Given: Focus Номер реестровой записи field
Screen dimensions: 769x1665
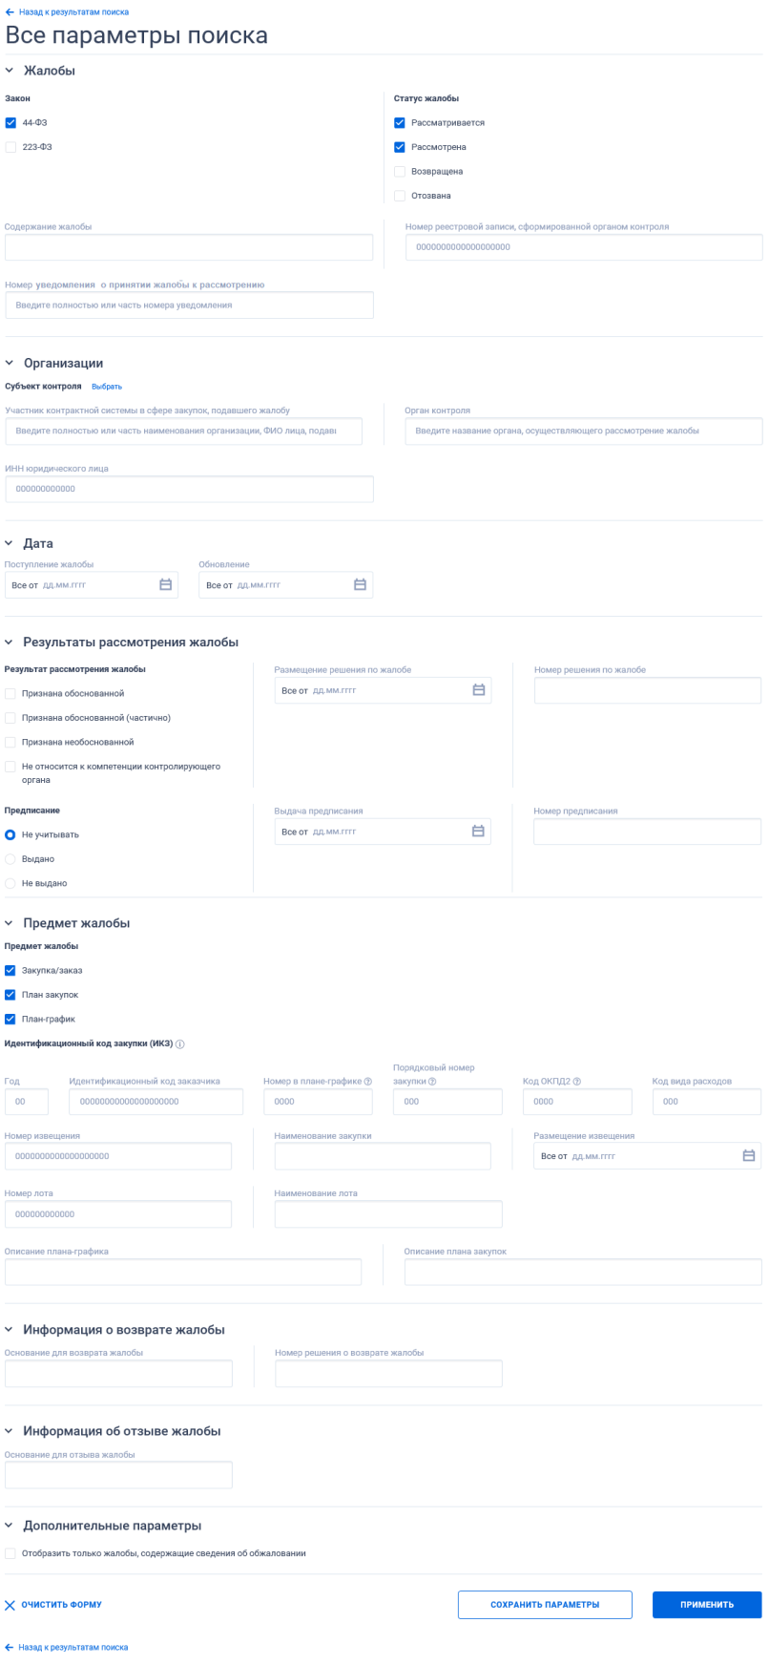Looking at the screenshot, I should pyautogui.click(x=584, y=247).
